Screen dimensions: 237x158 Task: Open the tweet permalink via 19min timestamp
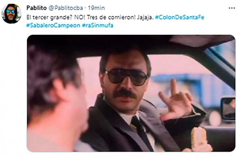point(96,8)
